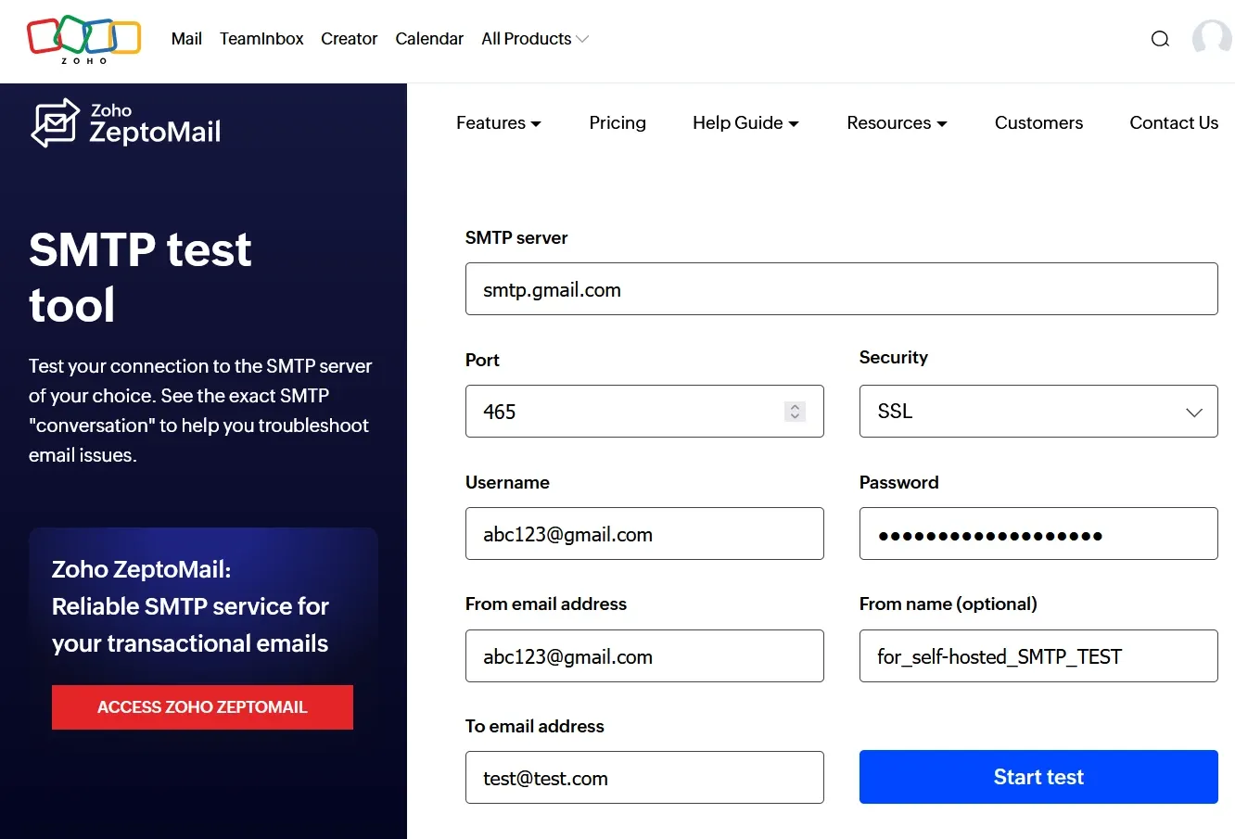Open the Mail product link
1235x839 pixels.
pos(186,39)
